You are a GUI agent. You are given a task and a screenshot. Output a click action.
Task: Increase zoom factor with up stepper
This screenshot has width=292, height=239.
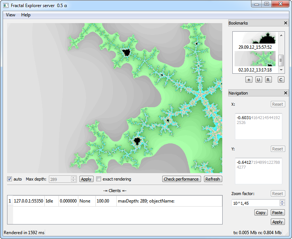[282, 201]
